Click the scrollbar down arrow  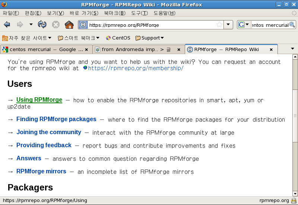295,194
